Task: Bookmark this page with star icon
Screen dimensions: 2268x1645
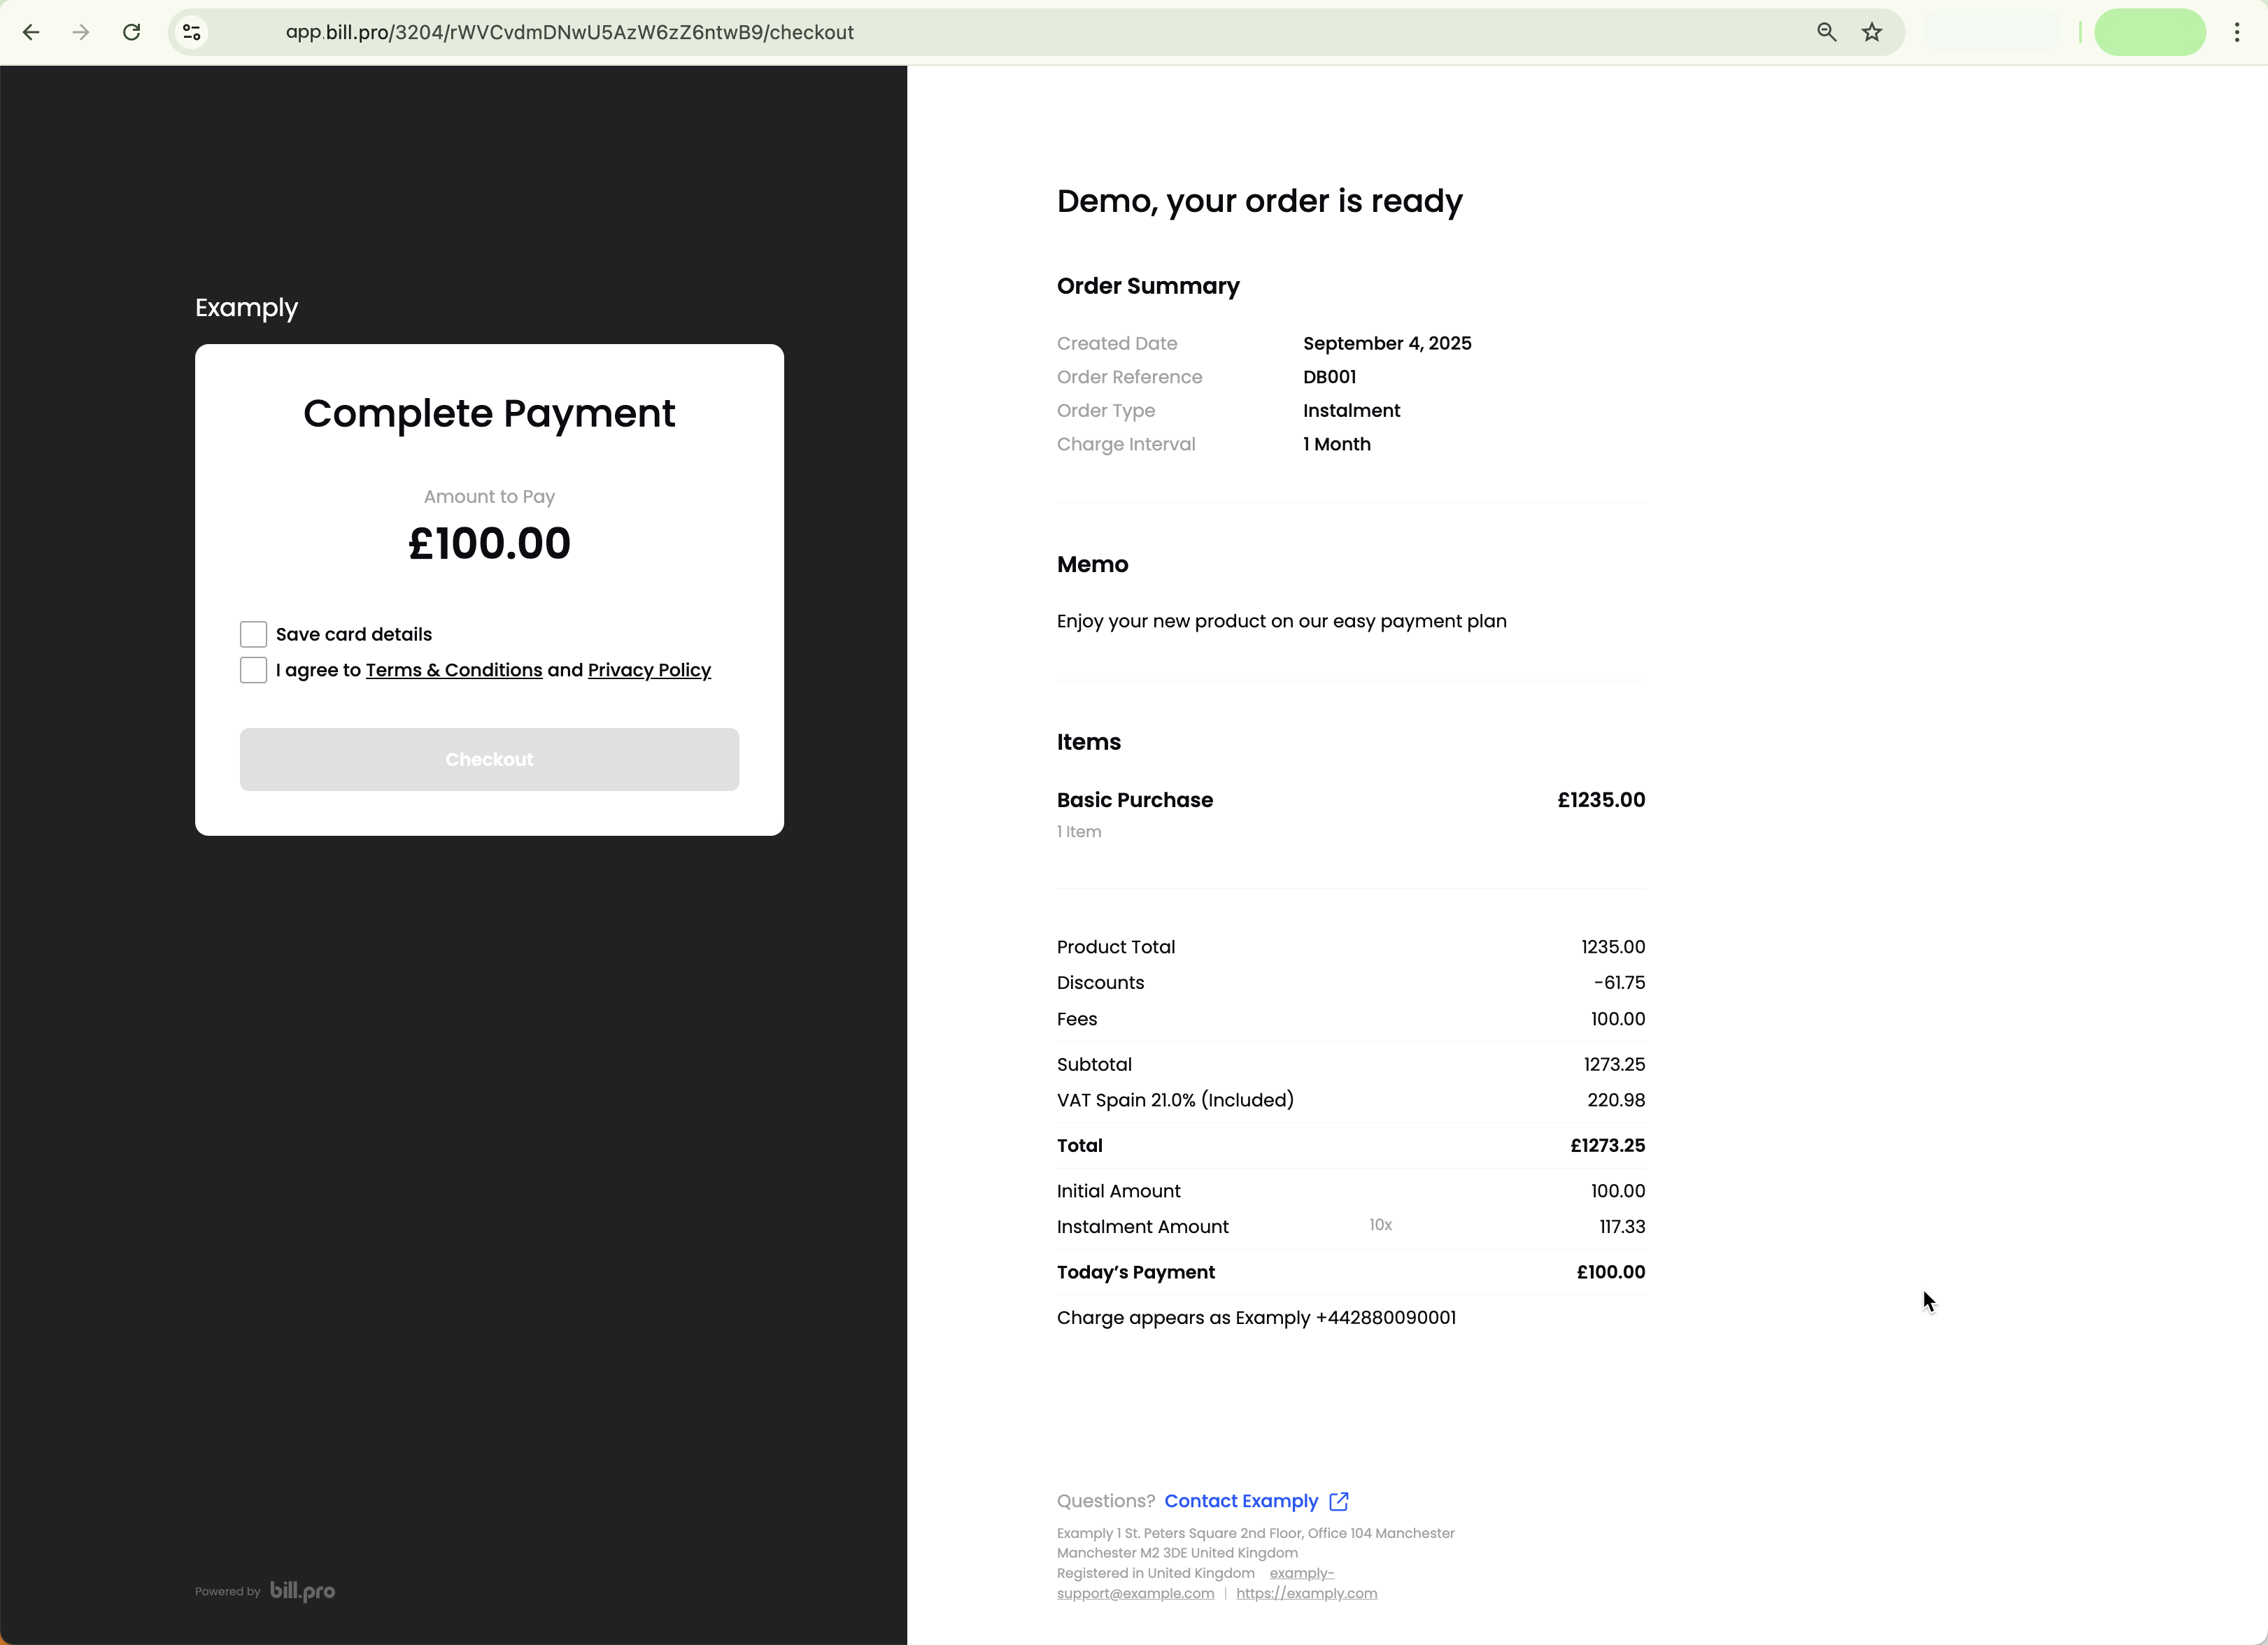Action: pyautogui.click(x=1872, y=32)
